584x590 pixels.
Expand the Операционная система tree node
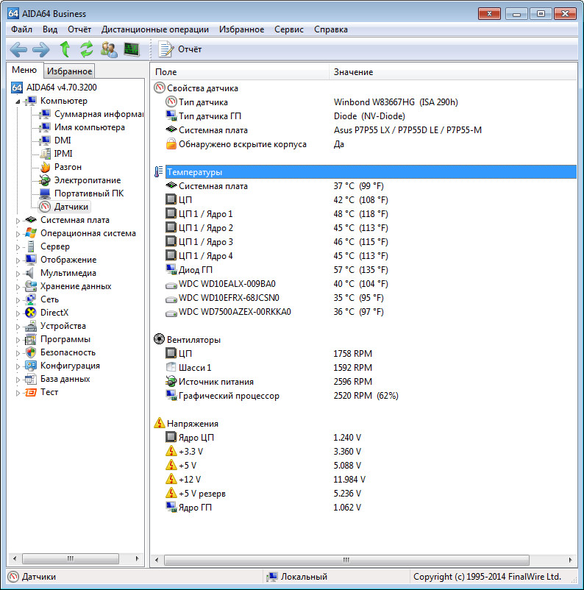(x=18, y=234)
